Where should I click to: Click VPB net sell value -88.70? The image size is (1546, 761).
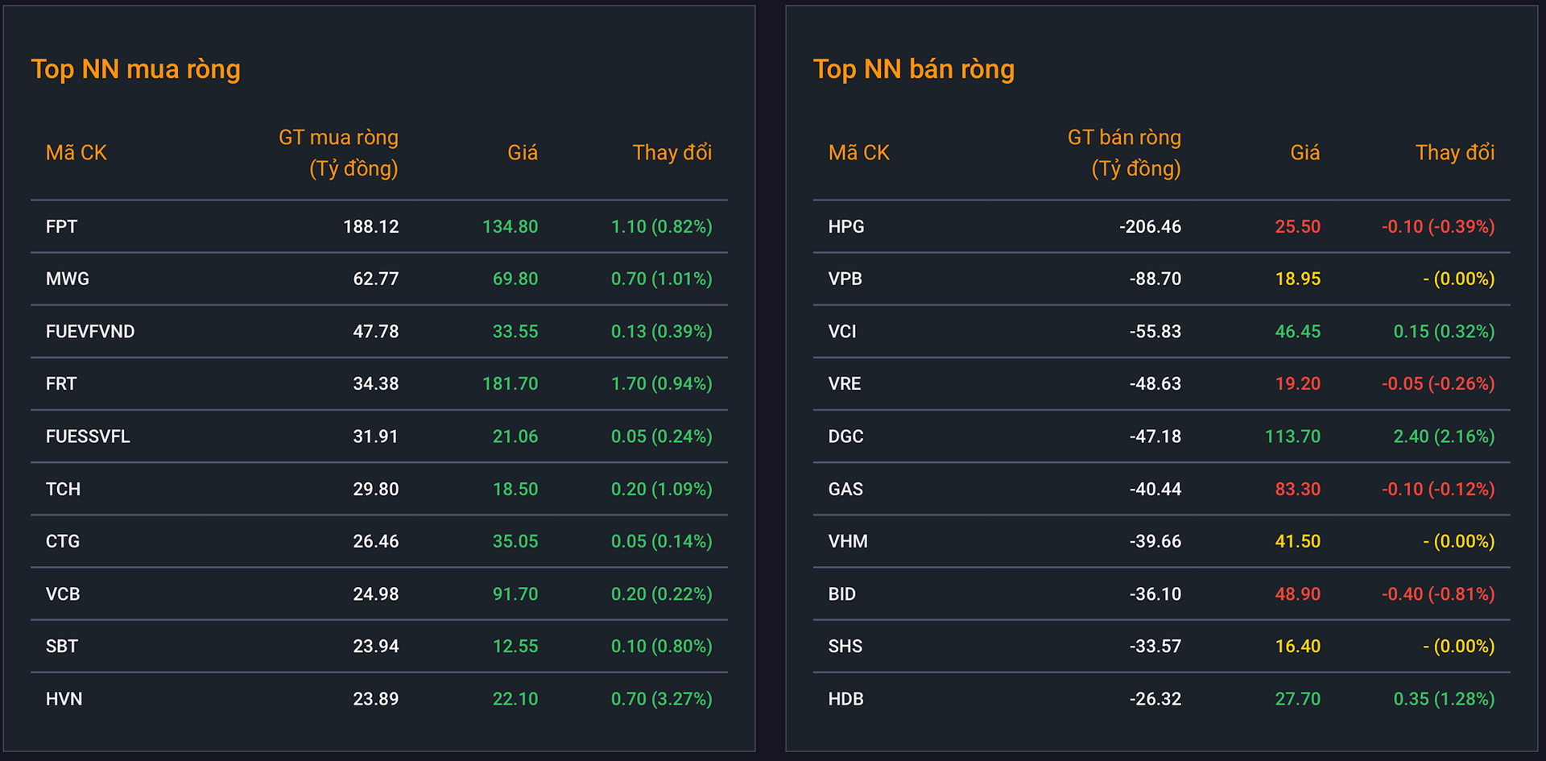1155,279
